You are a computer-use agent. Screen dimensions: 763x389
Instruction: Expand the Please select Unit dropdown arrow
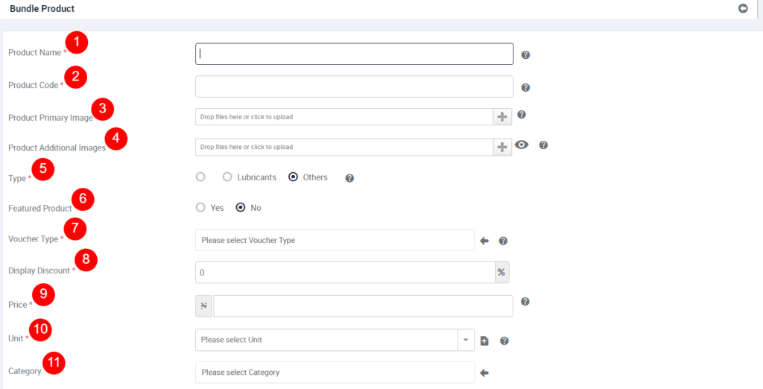click(x=466, y=340)
